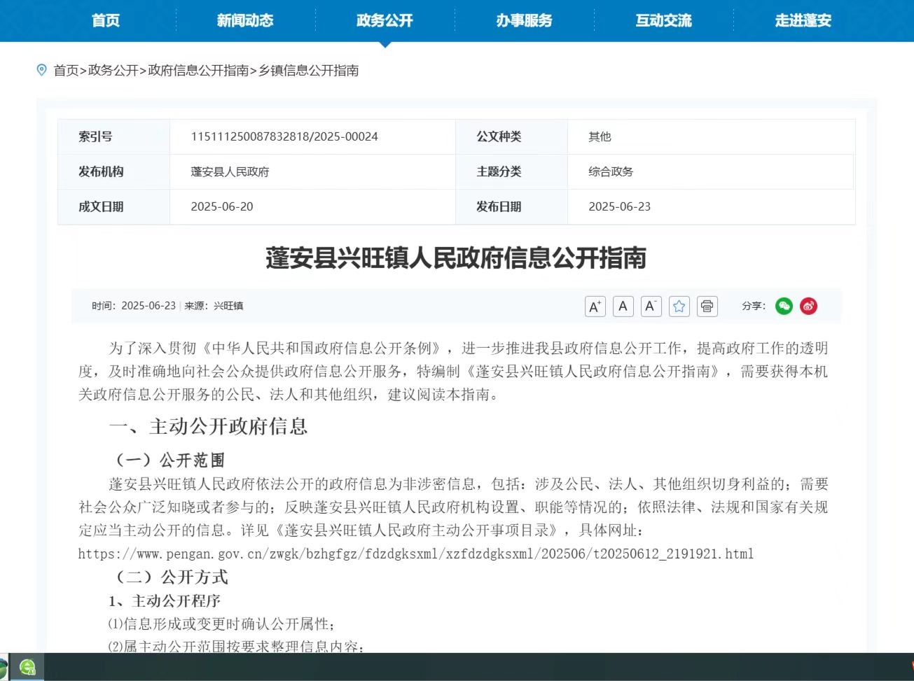
Task: Reset font size with middle A icon
Action: click(623, 307)
